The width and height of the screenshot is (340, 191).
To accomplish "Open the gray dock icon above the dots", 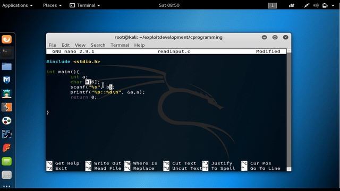I will pos(7,175).
